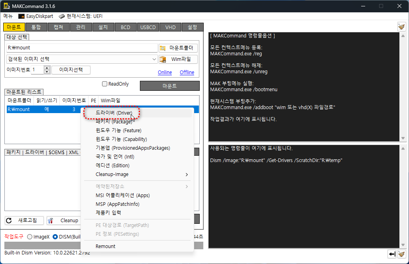The width and height of the screenshot is (409, 264).
Task: Click the Wim파일 browse button
Action: click(178, 59)
